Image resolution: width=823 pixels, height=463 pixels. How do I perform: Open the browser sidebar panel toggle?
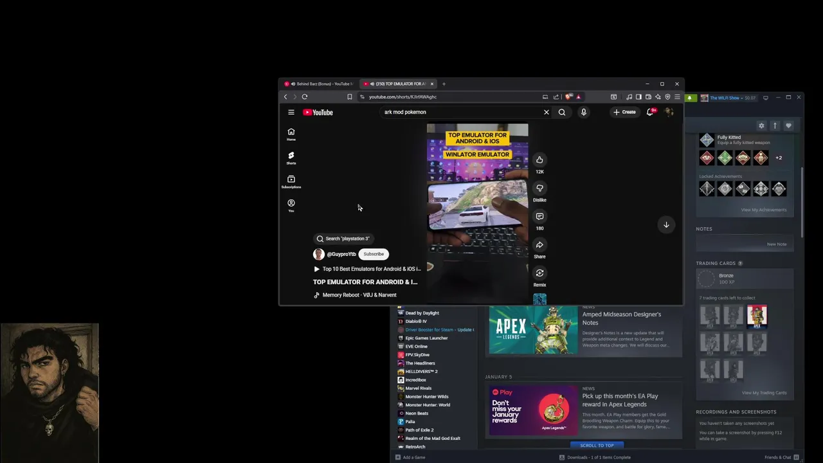click(638, 97)
